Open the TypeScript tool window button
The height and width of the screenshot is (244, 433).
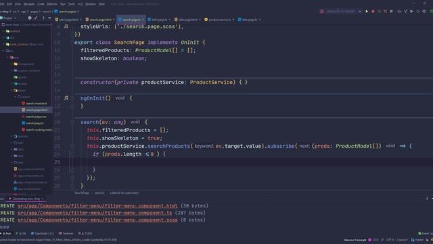coord(42,233)
